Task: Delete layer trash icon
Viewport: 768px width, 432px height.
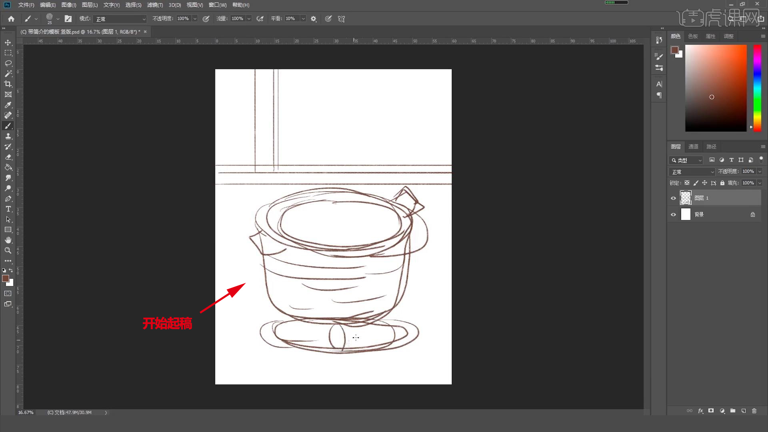Action: (x=754, y=411)
